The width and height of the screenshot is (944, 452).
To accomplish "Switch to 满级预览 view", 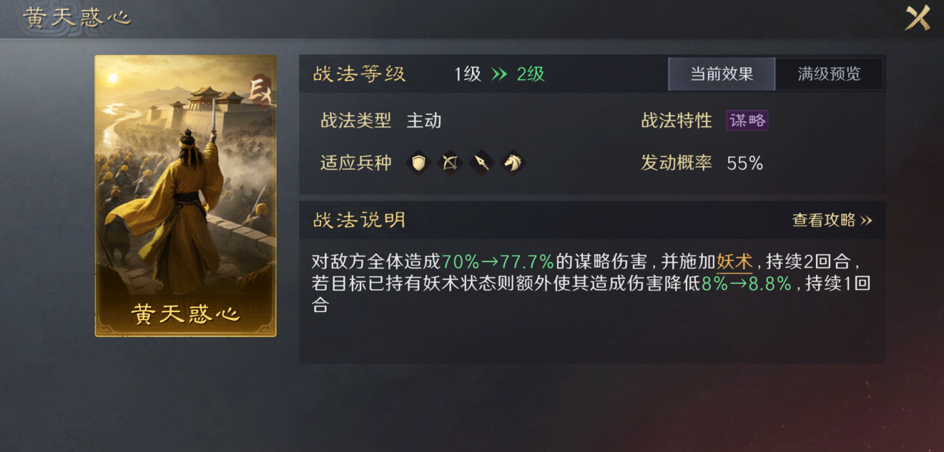I will coord(829,74).
